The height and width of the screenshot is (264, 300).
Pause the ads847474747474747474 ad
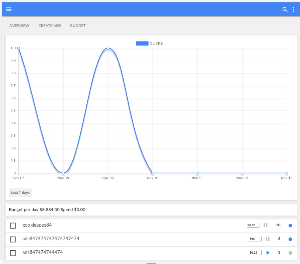pos(268,239)
